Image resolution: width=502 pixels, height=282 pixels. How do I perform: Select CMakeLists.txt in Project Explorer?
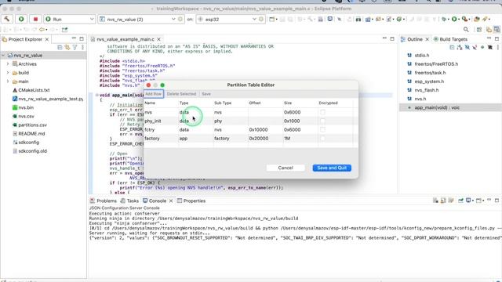click(x=34, y=90)
